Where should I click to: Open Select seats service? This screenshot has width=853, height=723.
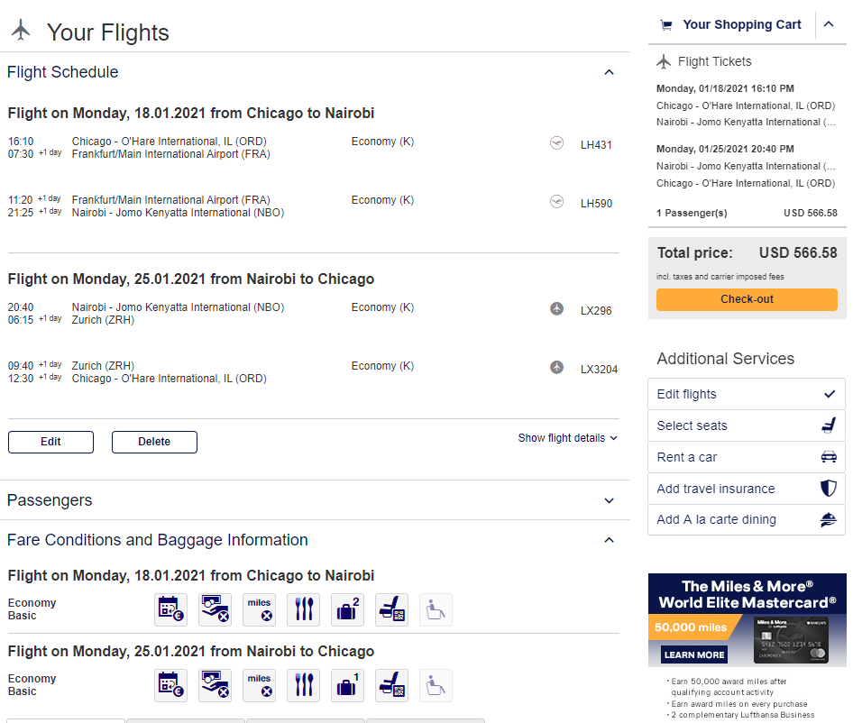coord(747,426)
